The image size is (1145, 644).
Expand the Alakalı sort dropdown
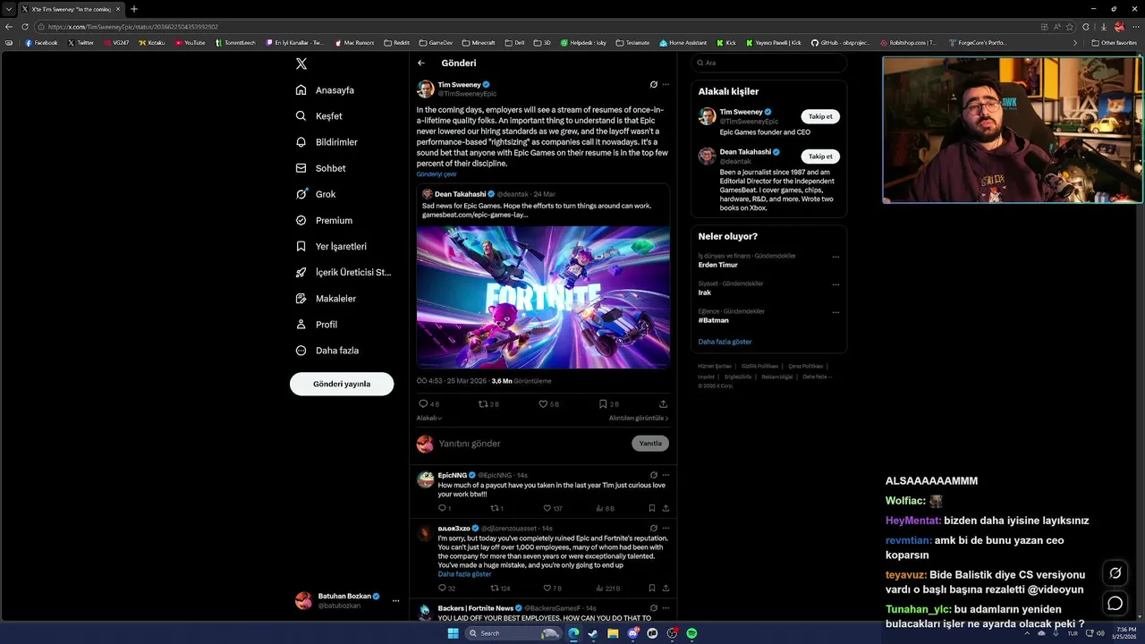(429, 419)
